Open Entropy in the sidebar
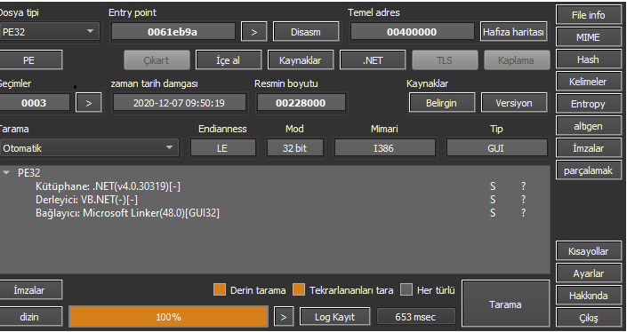This screenshot has width=627, height=332. [x=588, y=104]
